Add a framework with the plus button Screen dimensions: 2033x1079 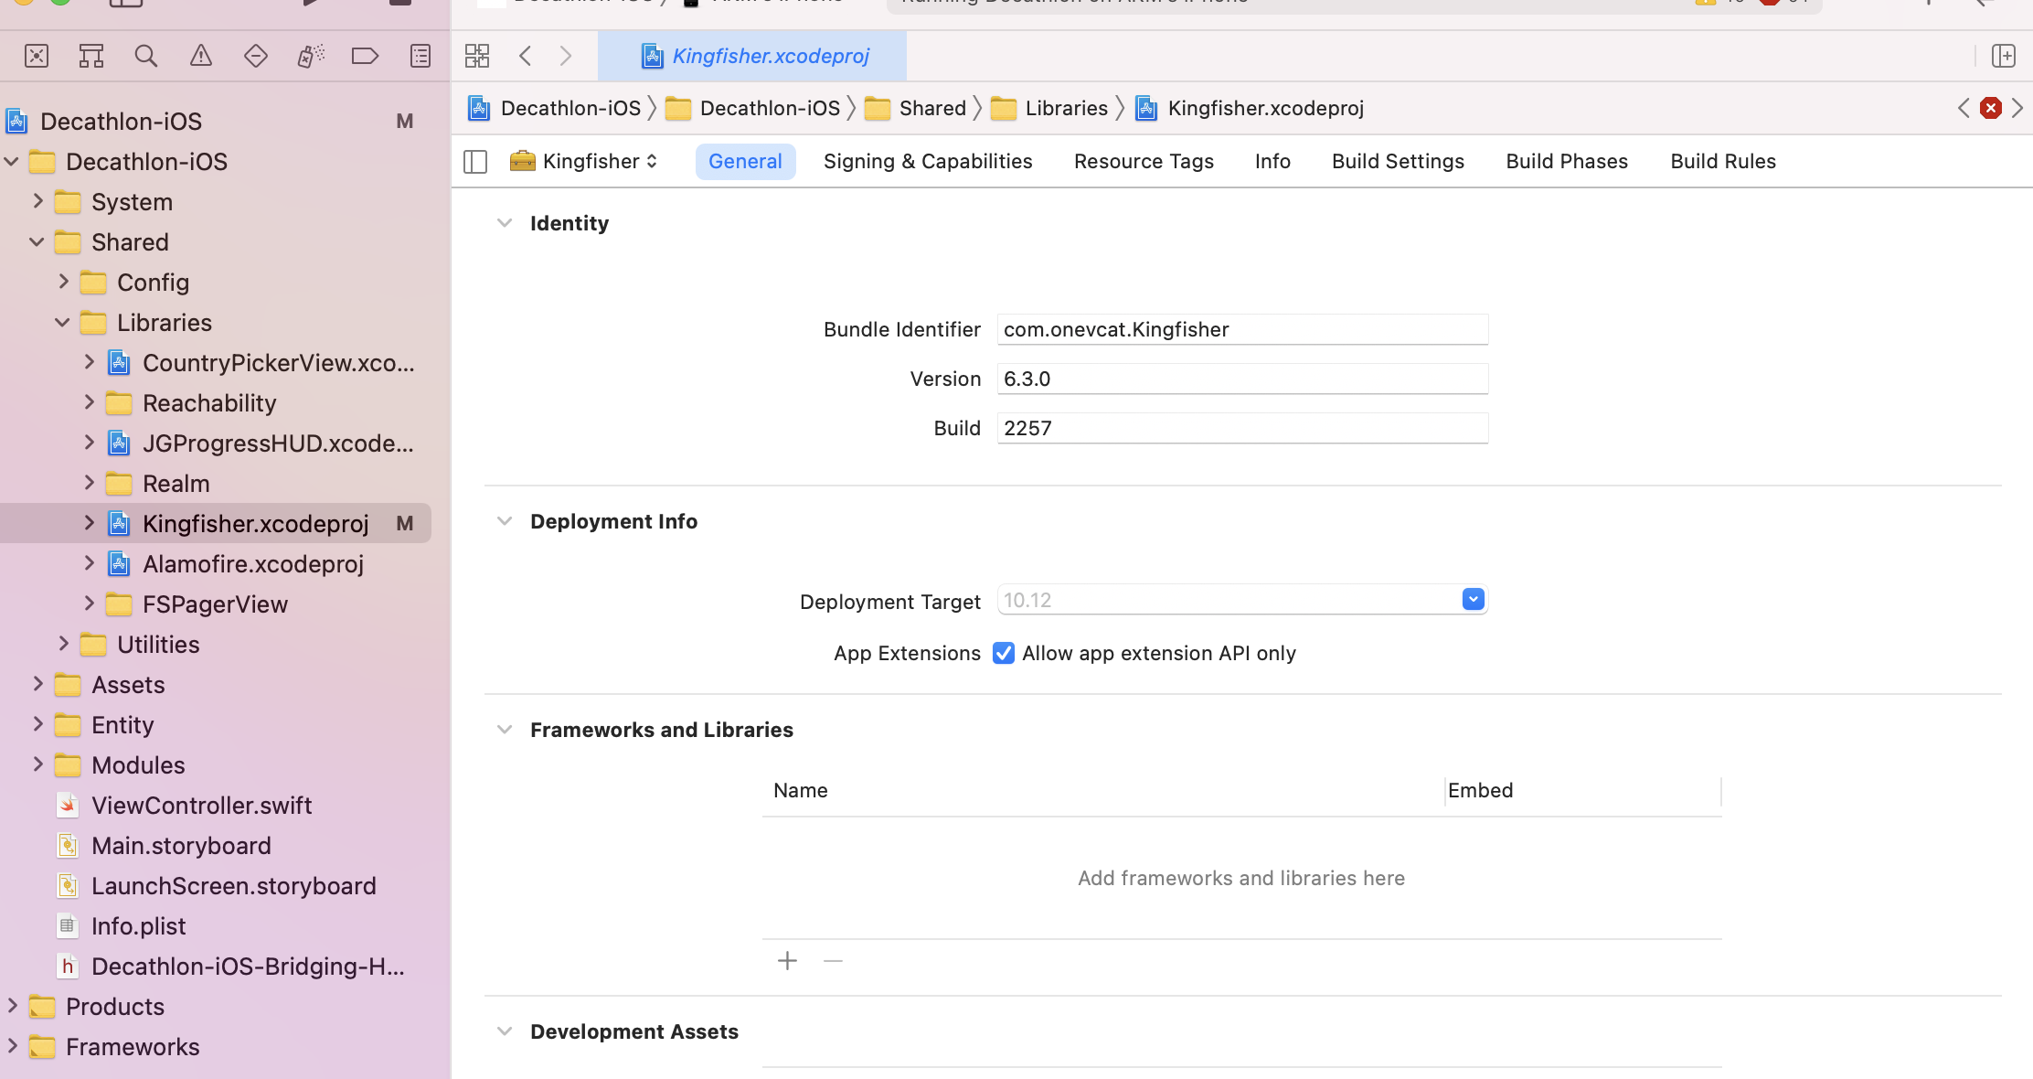(x=787, y=961)
